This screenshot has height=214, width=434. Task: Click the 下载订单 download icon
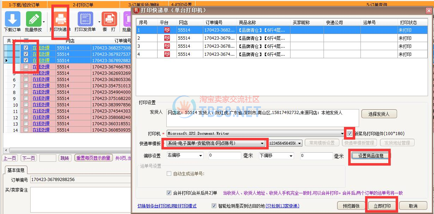pos(12,19)
